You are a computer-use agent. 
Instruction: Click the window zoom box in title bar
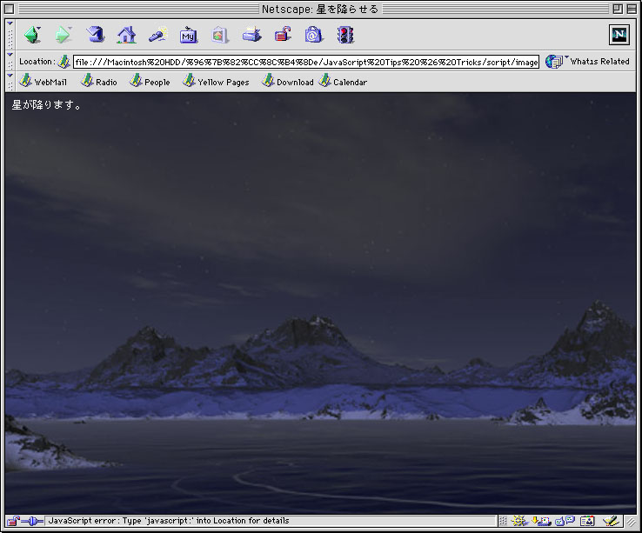click(x=618, y=9)
